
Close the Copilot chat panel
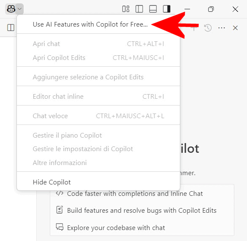pyautogui.click(x=235, y=28)
